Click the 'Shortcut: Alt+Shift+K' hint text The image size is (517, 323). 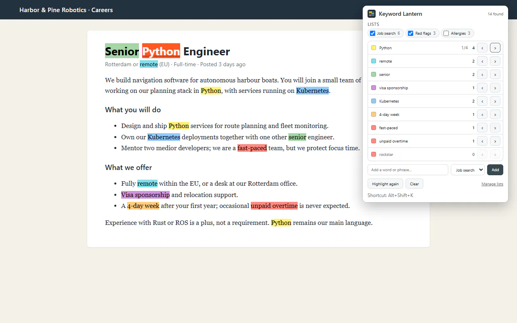tap(391, 195)
